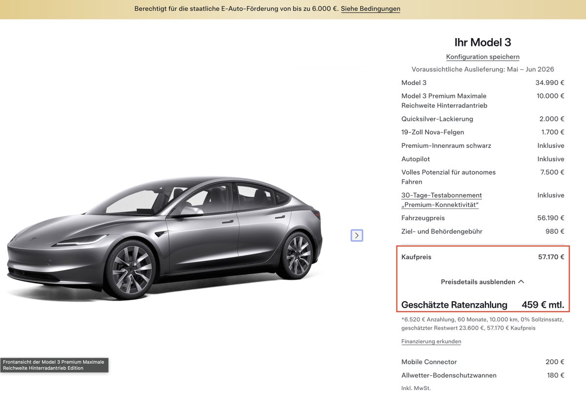Click the Ihr Model 3 heading
Image resolution: width=586 pixels, height=394 pixels.
(x=483, y=42)
